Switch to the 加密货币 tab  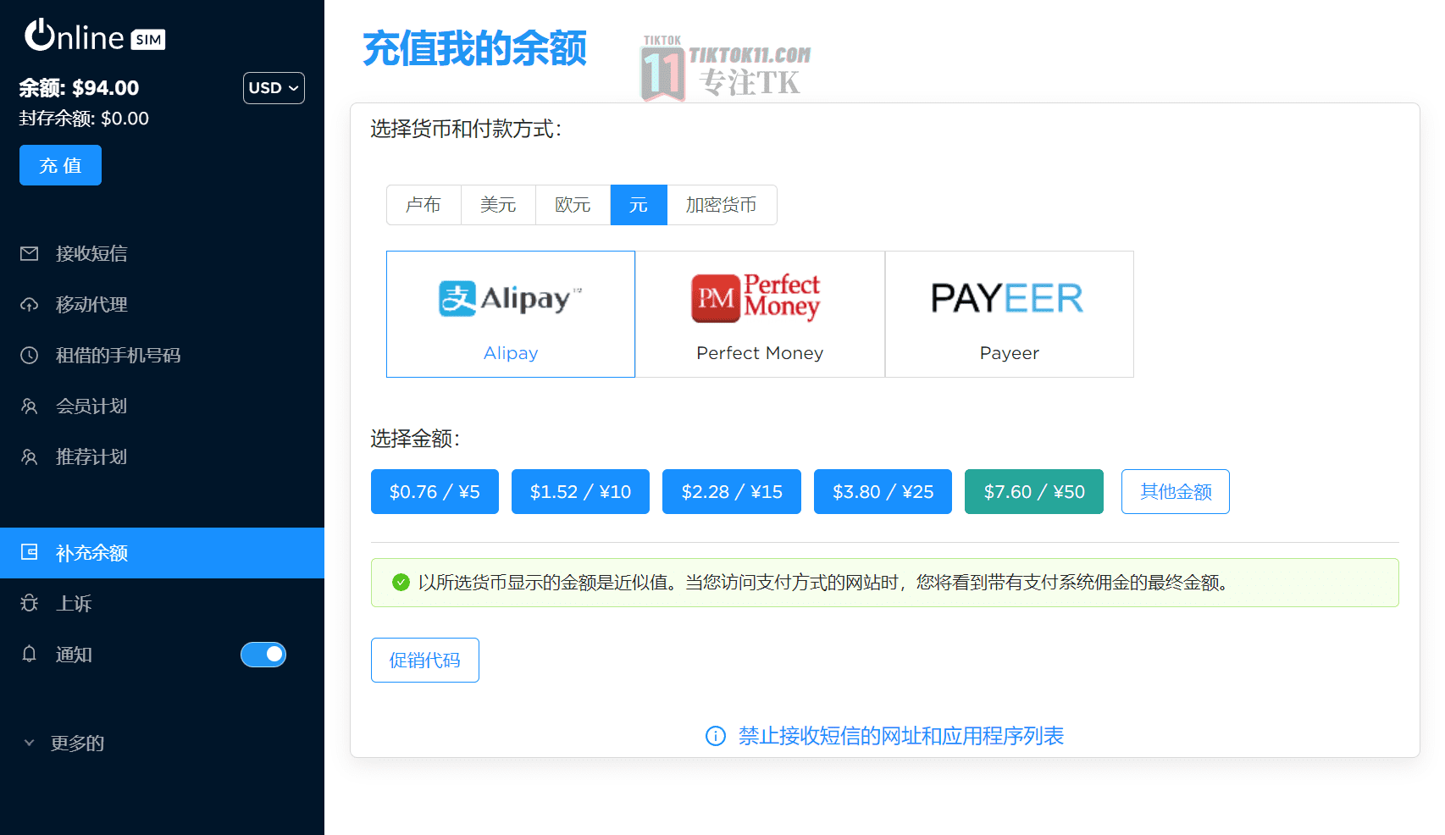(722, 205)
